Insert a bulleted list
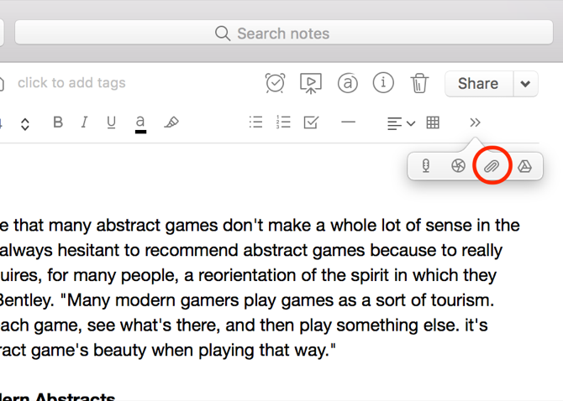 coord(255,122)
